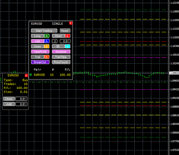Toggle the red A next to Short

pos(68,36)
